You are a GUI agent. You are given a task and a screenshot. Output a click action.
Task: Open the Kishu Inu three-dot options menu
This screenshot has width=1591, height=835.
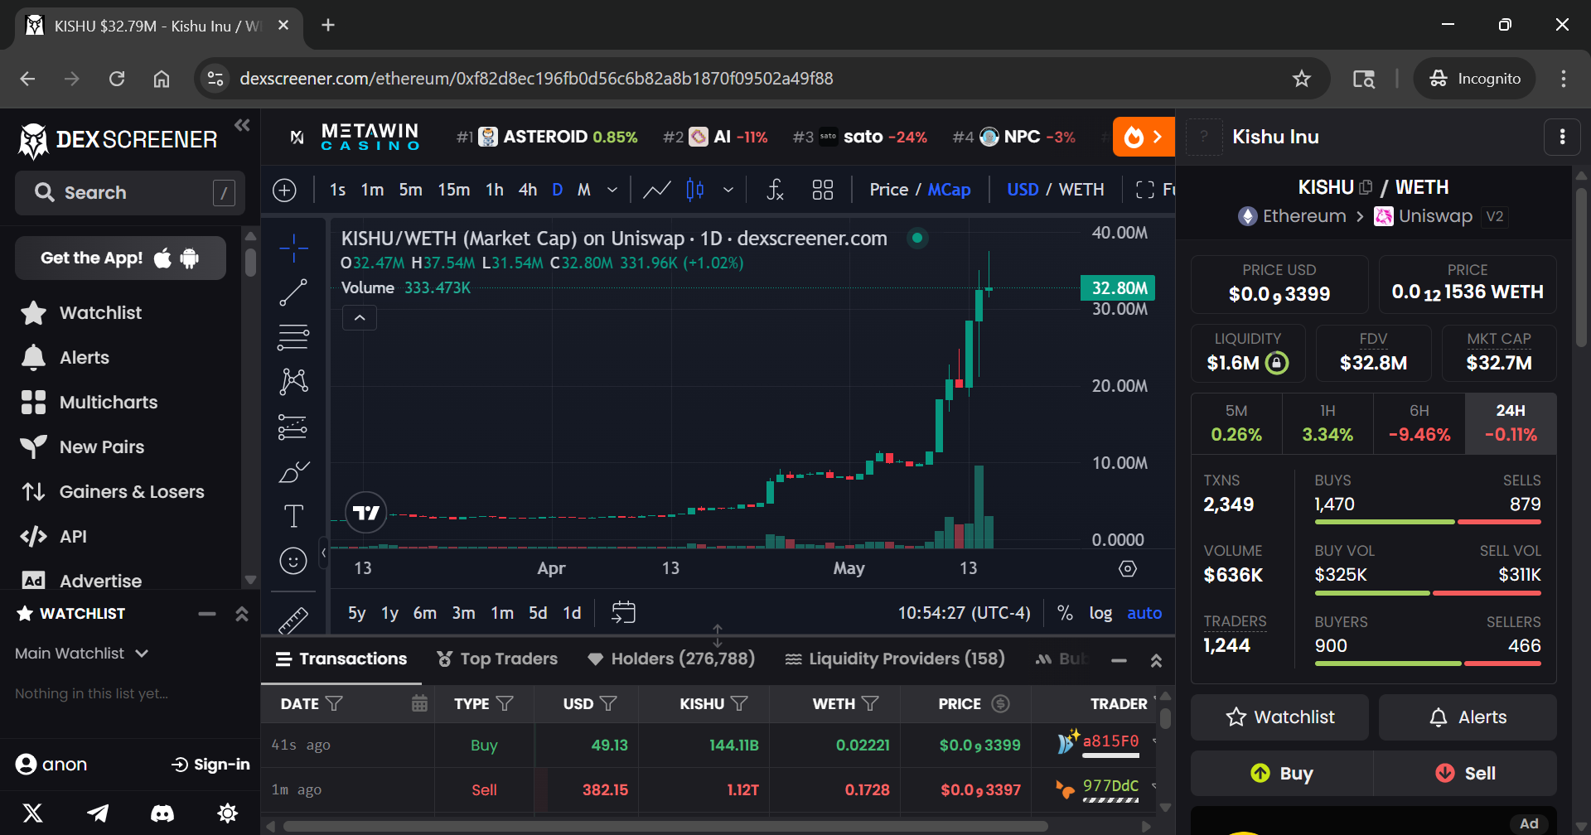click(1563, 137)
